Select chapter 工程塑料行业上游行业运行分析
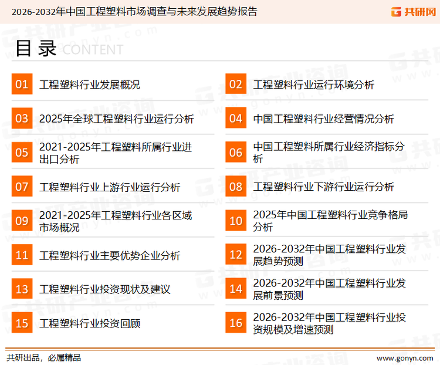The height and width of the screenshot is (365, 440). (110, 187)
